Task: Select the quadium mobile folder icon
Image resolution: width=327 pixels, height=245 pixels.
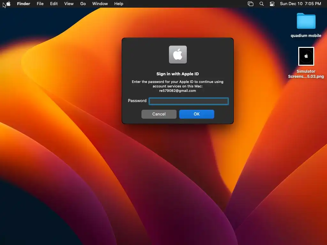Action: pos(306,21)
